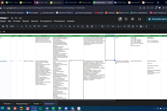
Task: Click the font size 11 field
Action: click(61, 26)
